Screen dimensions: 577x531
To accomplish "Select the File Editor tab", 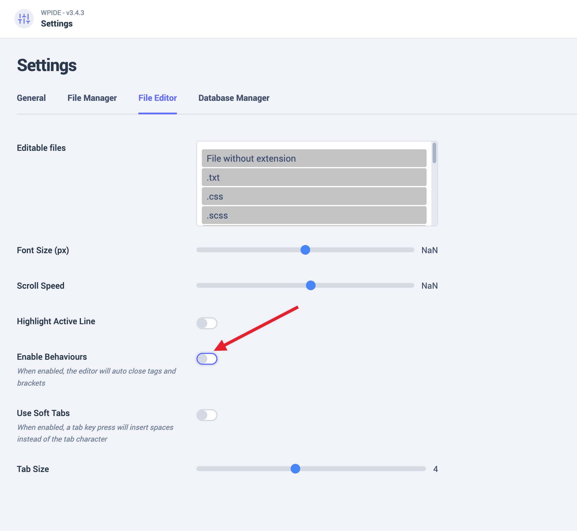I will [x=158, y=98].
